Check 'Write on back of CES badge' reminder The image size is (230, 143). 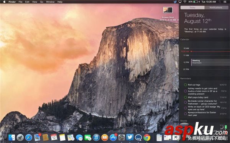coord(186,108)
